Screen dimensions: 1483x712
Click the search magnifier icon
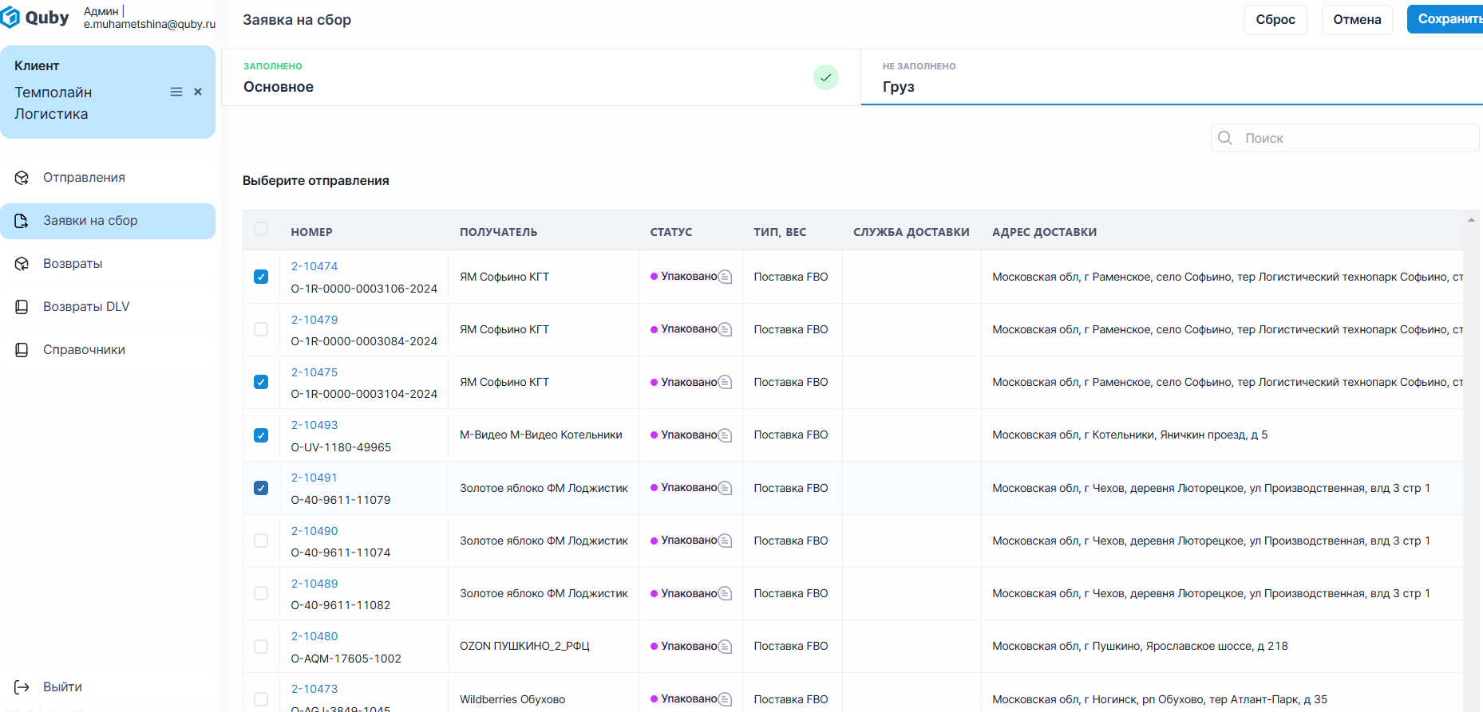pos(1225,138)
